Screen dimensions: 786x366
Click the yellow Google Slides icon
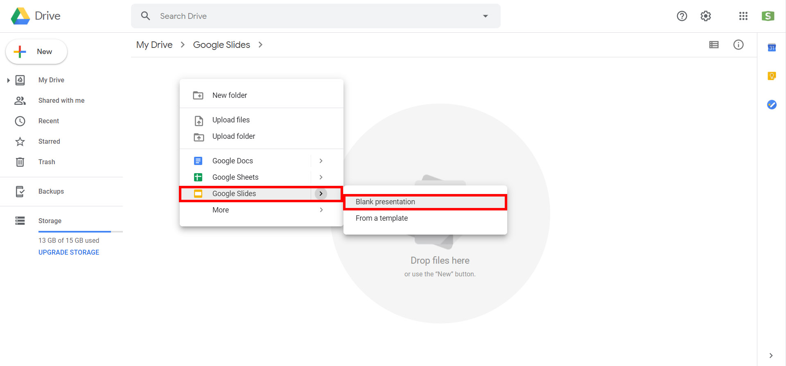point(198,194)
